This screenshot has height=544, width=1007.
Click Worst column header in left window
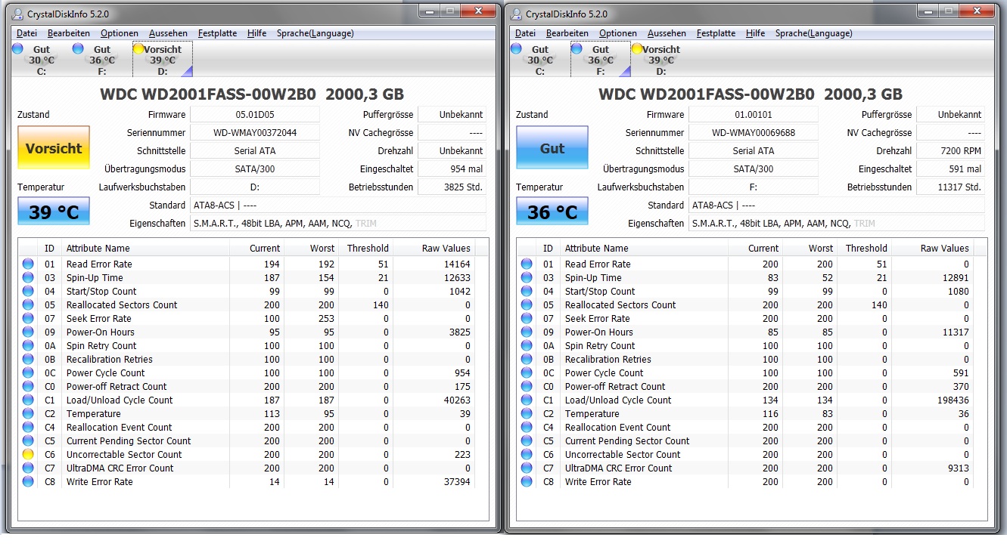(x=312, y=248)
